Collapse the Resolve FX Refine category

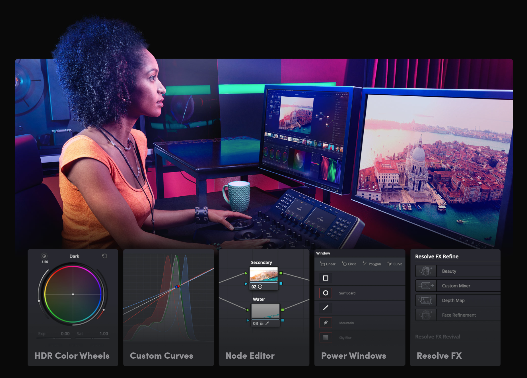[x=437, y=256]
